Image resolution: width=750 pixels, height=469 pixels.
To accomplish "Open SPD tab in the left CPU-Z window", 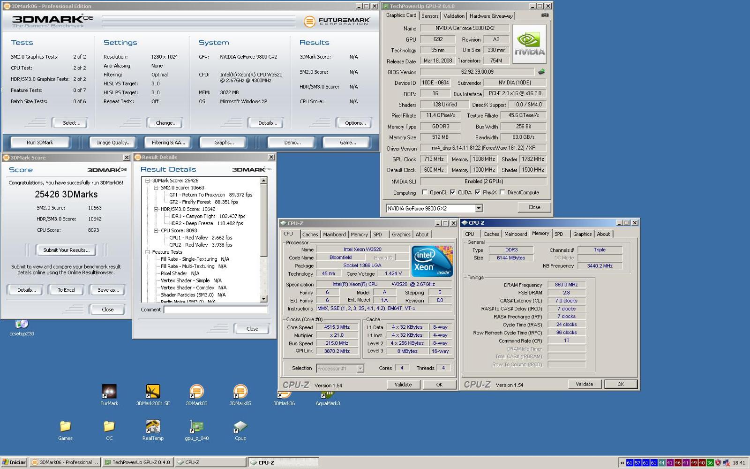I will 378,234.
